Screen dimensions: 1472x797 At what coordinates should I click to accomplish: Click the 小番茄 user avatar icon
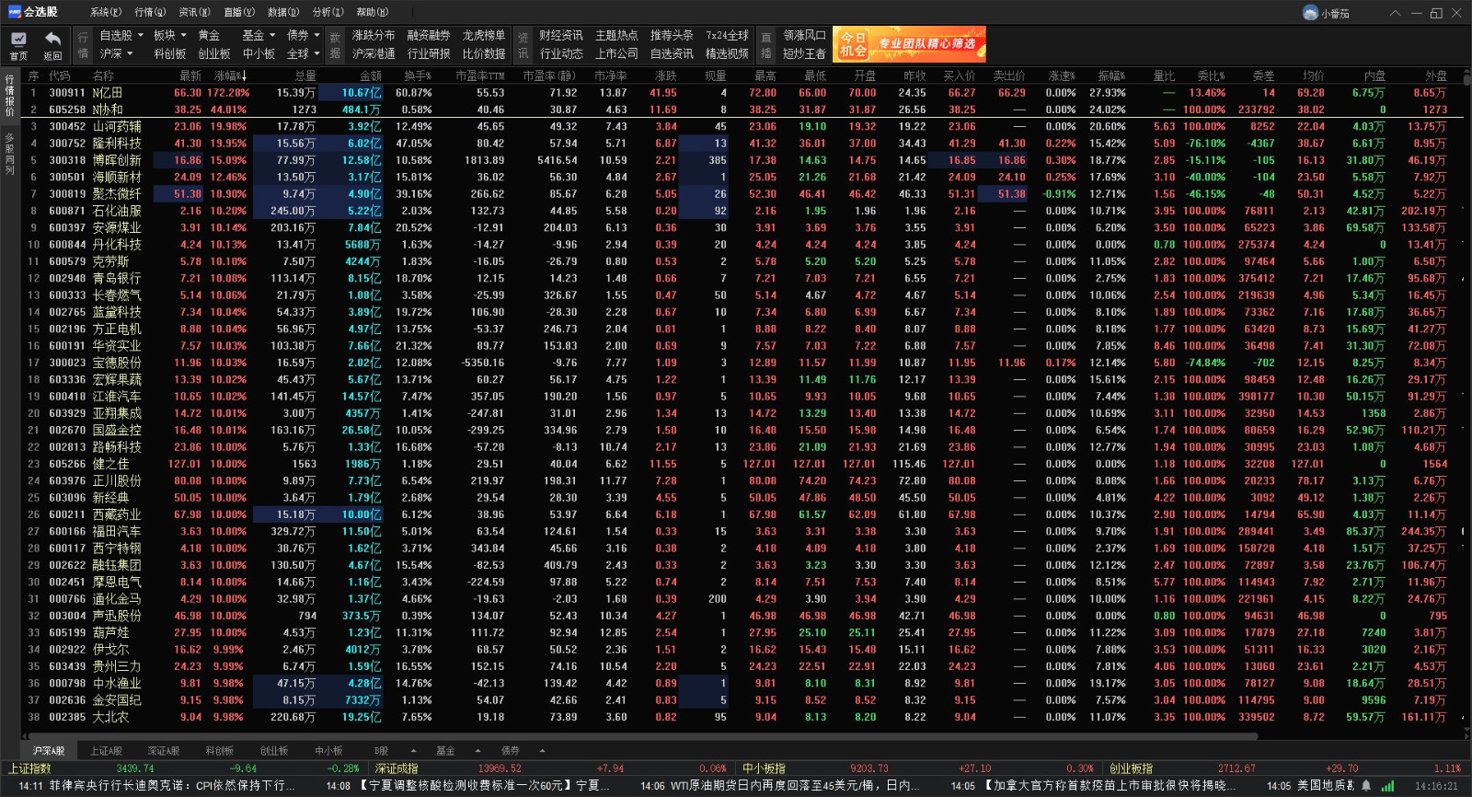pyautogui.click(x=1310, y=13)
